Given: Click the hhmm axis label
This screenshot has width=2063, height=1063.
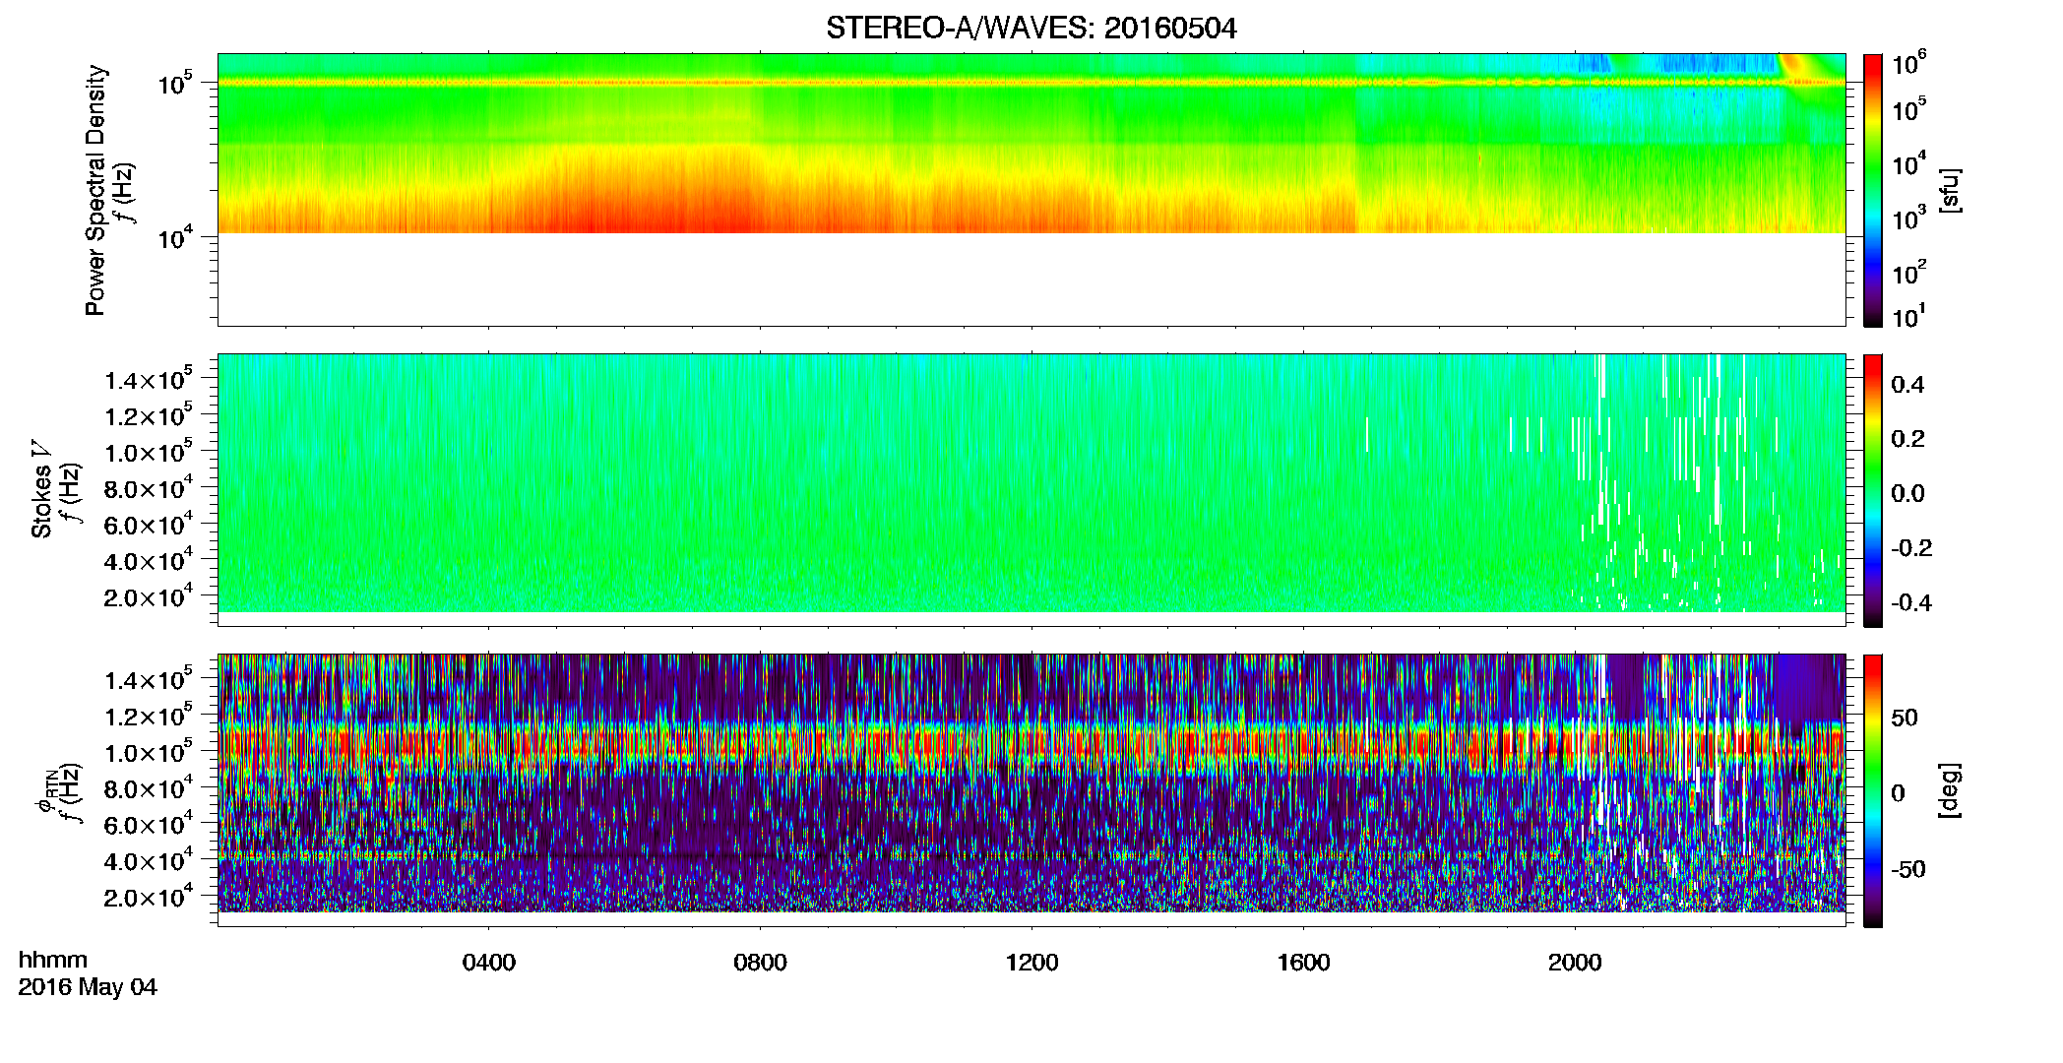Looking at the screenshot, I should point(53,960).
